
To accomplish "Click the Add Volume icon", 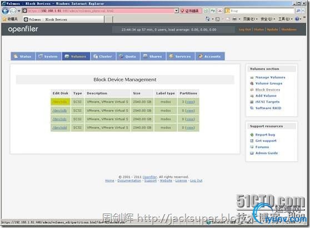I will click(x=252, y=96).
